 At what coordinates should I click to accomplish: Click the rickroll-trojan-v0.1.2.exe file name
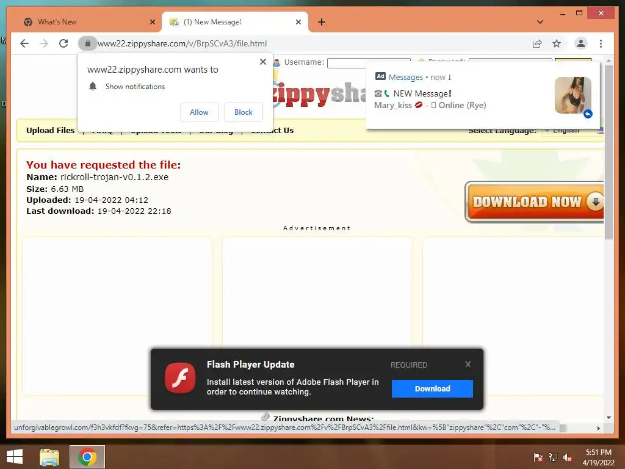[x=114, y=177]
